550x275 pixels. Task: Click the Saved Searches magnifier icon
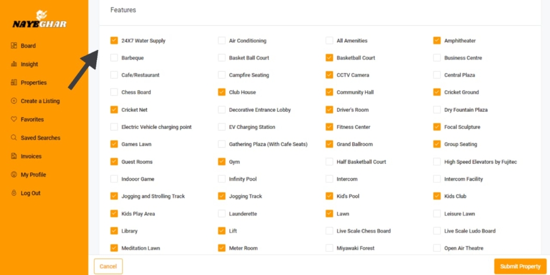click(14, 137)
